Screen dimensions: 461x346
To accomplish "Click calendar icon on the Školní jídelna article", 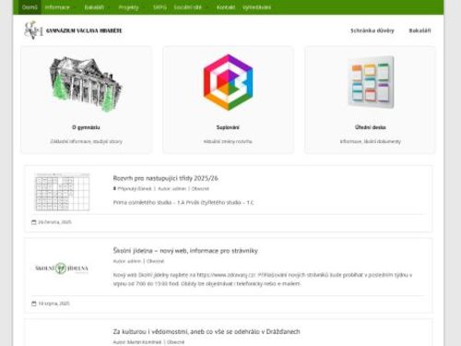I will pyautogui.click(x=34, y=304).
